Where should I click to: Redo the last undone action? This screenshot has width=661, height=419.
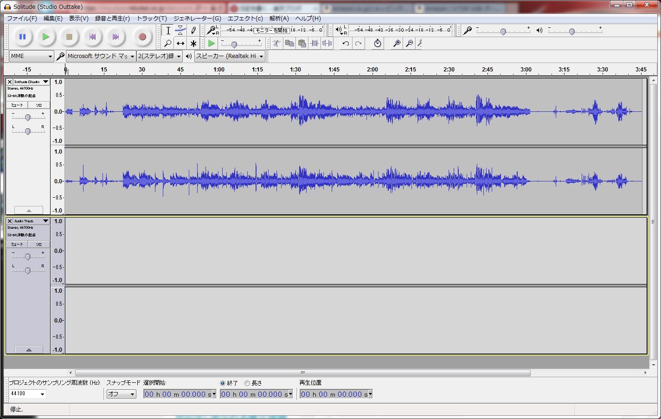pos(358,44)
